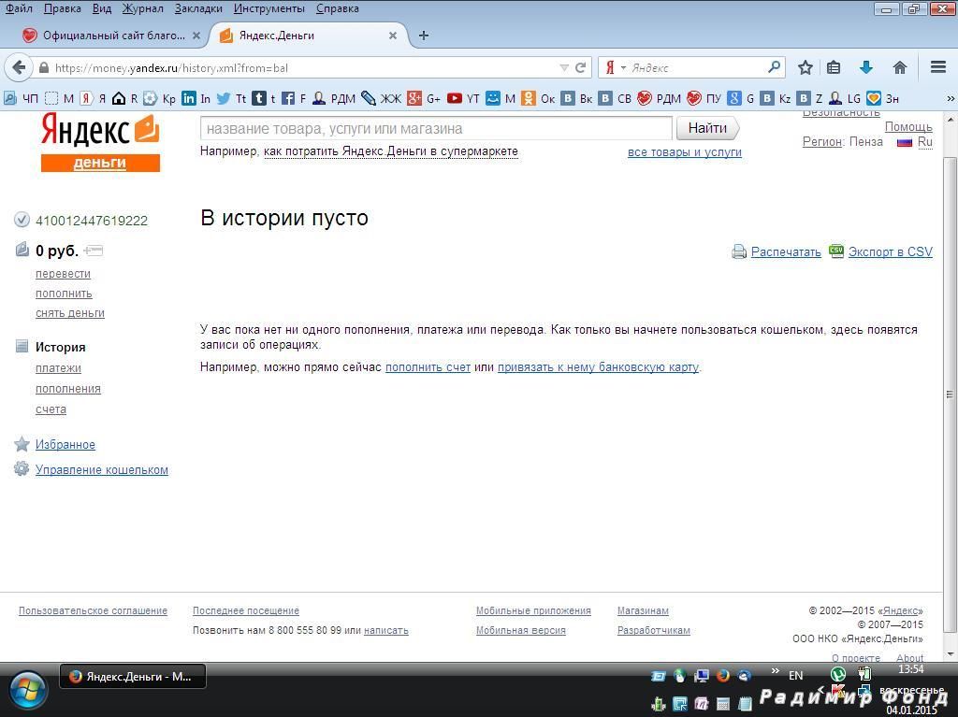
Task: Open the Firefox hamburger menu
Action: tap(938, 67)
